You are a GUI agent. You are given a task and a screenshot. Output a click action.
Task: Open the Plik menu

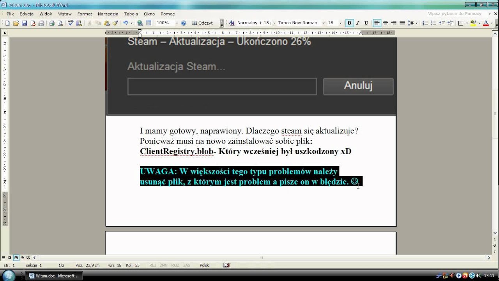(10, 14)
